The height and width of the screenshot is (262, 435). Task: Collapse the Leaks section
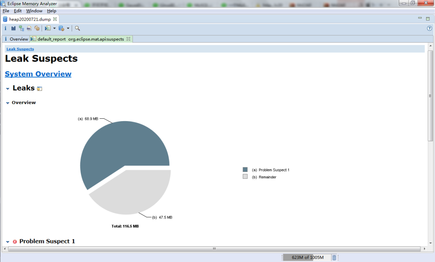click(8, 89)
